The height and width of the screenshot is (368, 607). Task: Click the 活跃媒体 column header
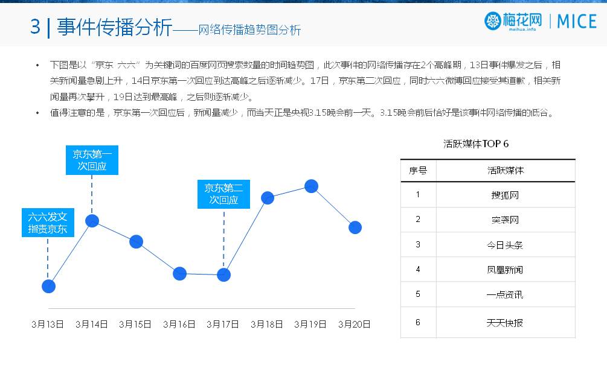(506, 171)
